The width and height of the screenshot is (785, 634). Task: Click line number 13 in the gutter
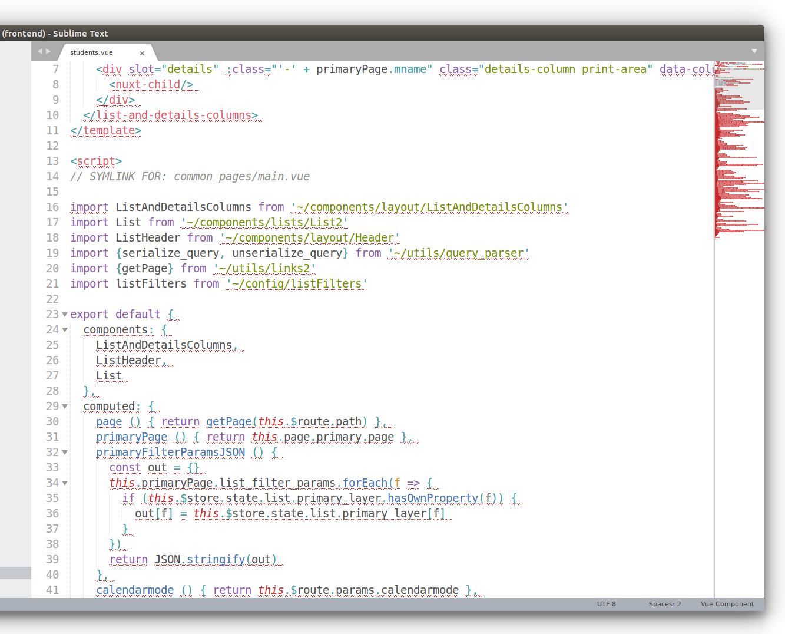[52, 161]
